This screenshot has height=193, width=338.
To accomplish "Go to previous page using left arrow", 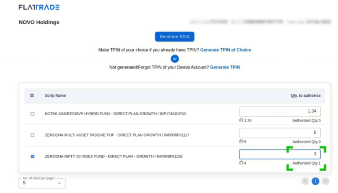I will click(x=305, y=181).
